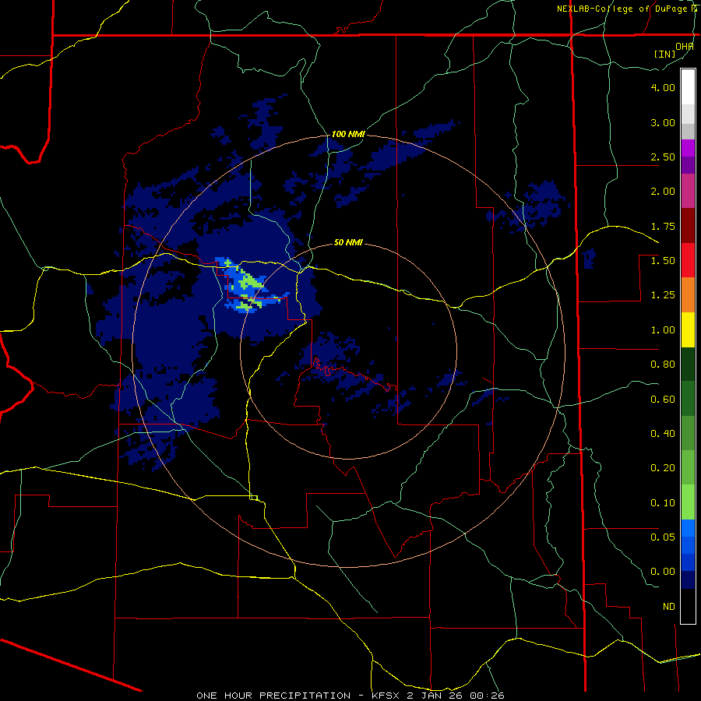
Task: Select the orange legend color swatch
Action: pos(688,295)
